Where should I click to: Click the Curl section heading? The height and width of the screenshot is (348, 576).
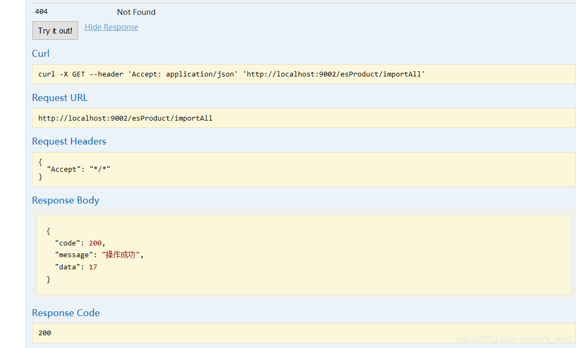(41, 54)
